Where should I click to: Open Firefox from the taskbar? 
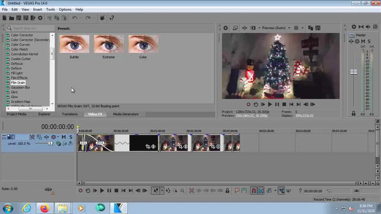pos(45,208)
